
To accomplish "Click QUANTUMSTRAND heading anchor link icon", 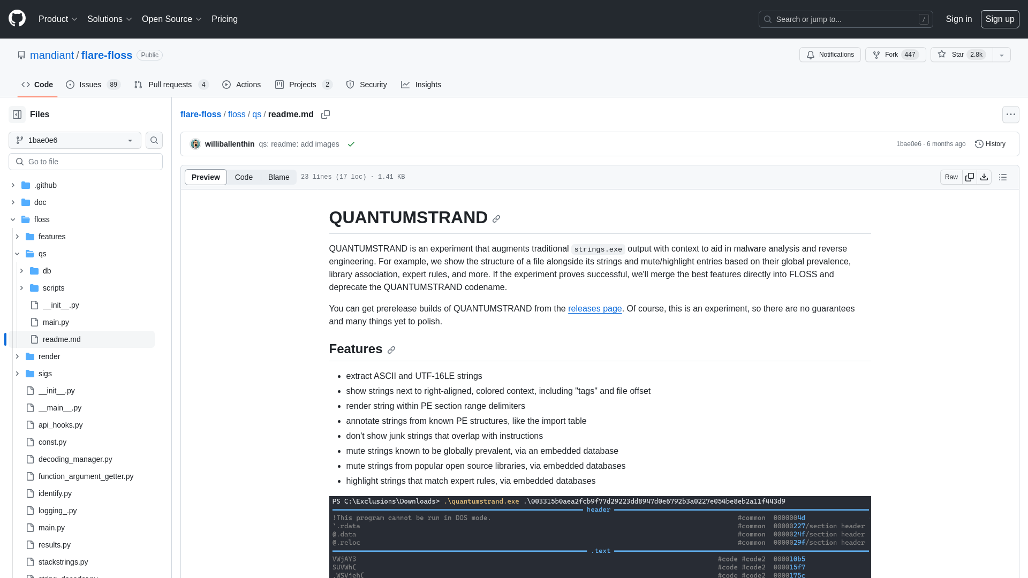I will pos(496,219).
